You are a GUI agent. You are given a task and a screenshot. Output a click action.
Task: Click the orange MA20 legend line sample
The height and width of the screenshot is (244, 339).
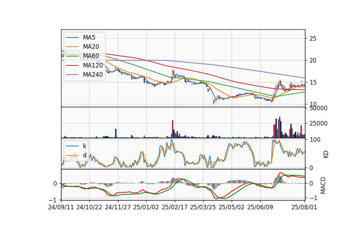[72, 47]
